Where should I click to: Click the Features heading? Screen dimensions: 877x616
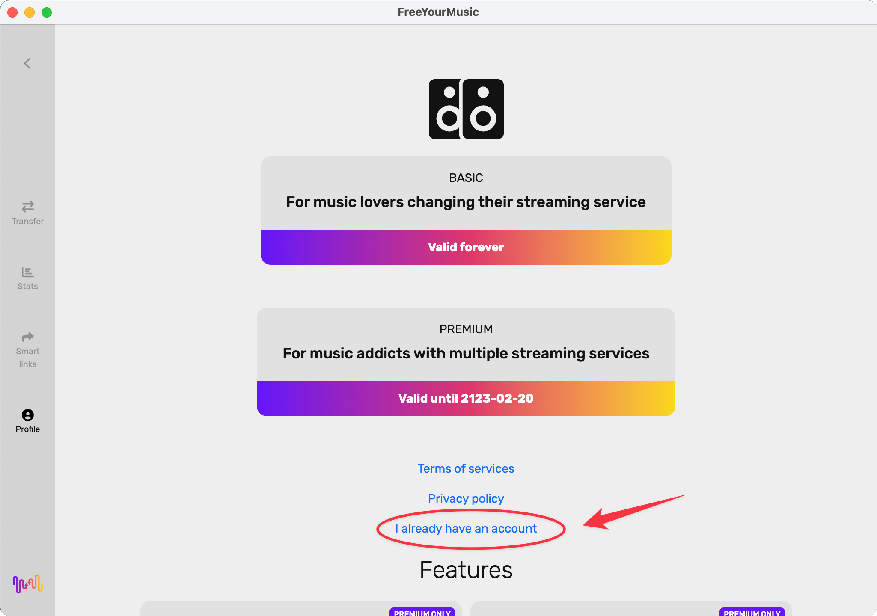[466, 570]
